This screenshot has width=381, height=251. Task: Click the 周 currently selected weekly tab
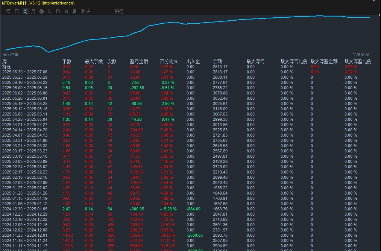click(25, 11)
